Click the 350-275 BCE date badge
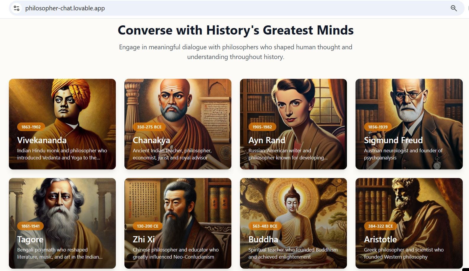Viewport: 469px width, 271px height. [x=149, y=127]
